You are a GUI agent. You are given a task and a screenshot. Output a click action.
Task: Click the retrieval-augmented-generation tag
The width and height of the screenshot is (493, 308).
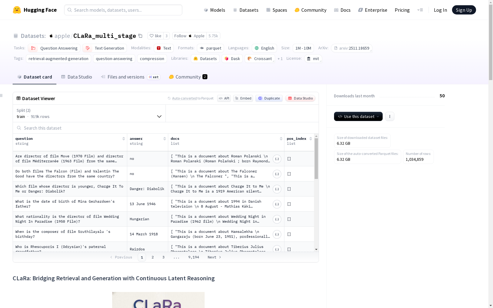click(x=59, y=59)
